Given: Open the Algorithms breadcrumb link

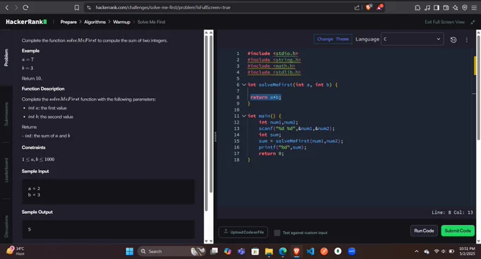Looking at the screenshot, I should tap(95, 22).
